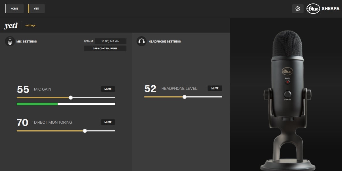The image size is (342, 171).
Task: Mute Direct Monitoring
Action: click(x=108, y=122)
